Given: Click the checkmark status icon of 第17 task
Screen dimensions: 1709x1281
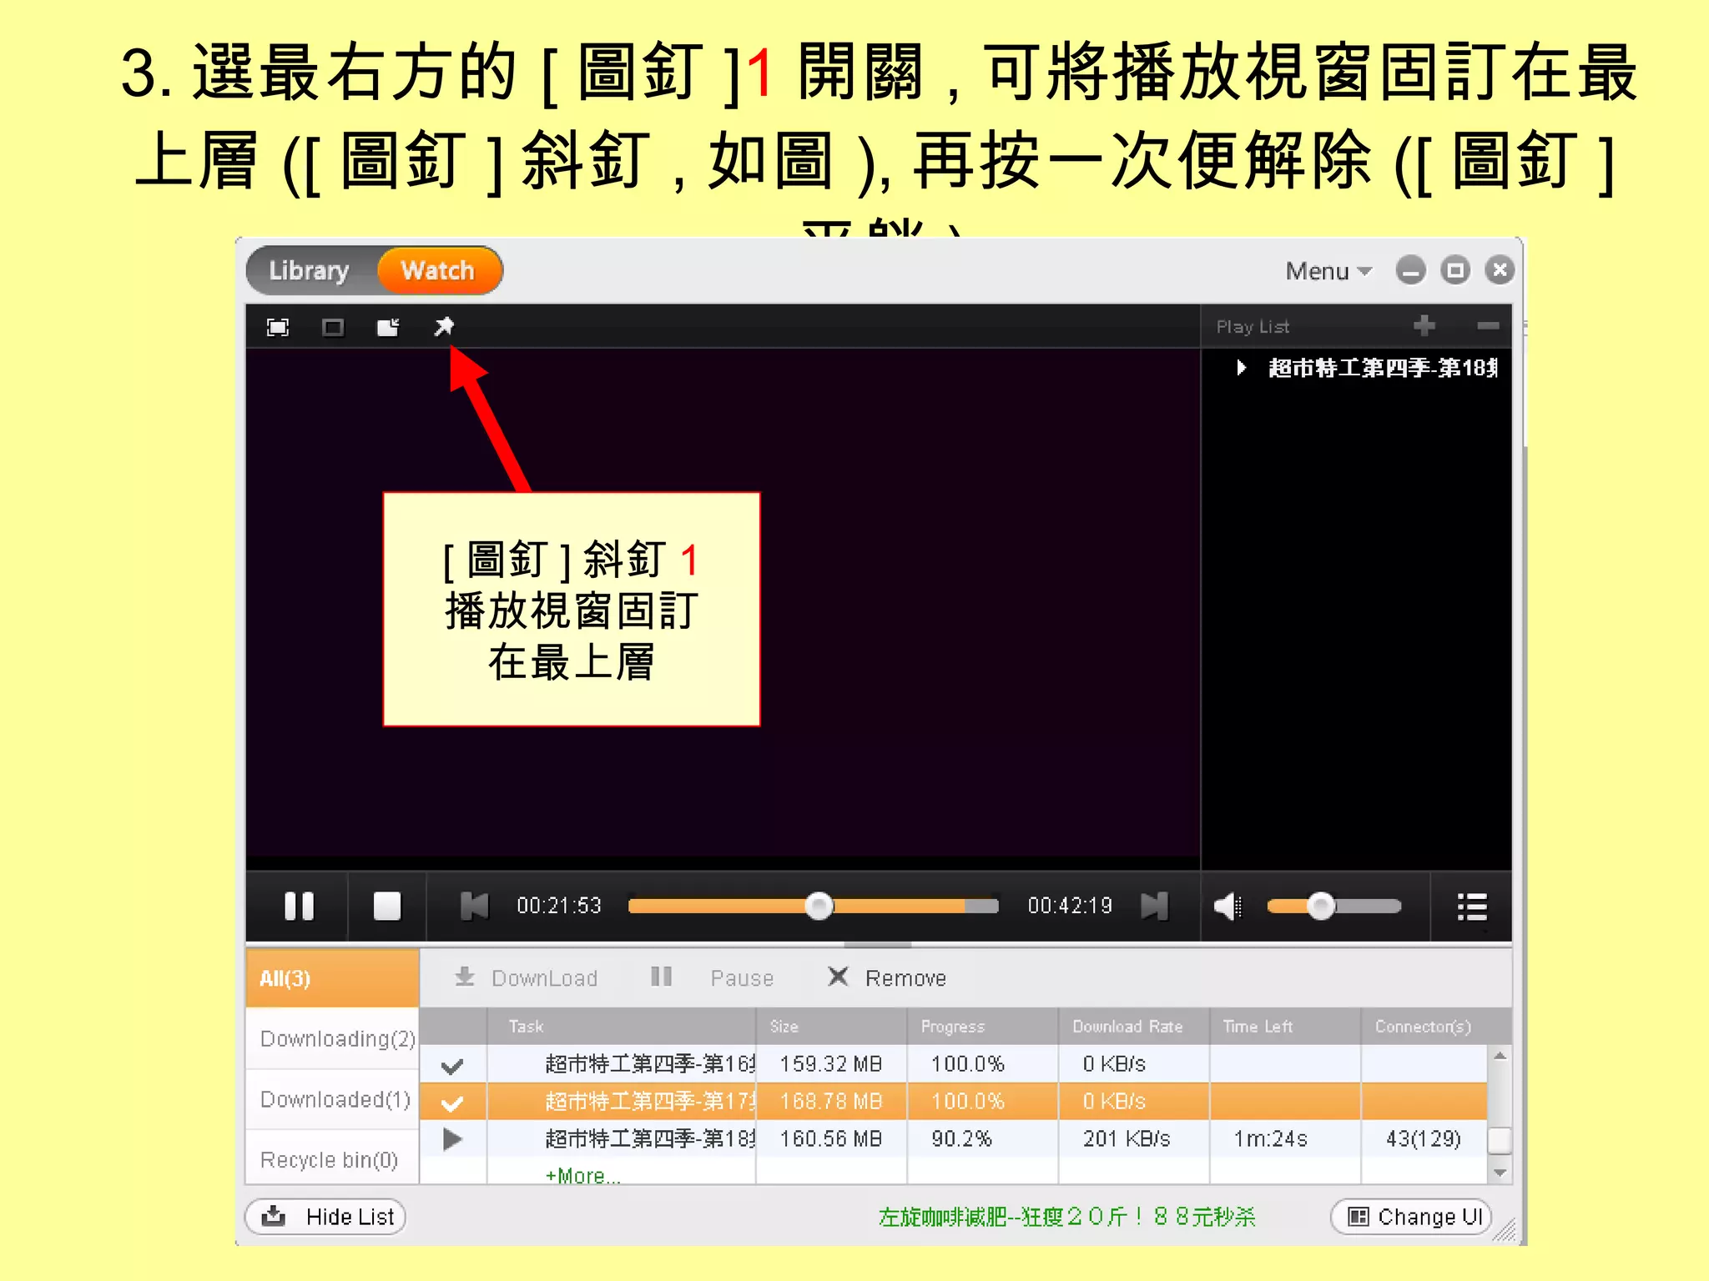Looking at the screenshot, I should click(x=452, y=1103).
